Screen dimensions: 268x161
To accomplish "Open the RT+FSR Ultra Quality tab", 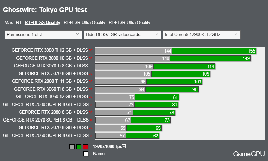I will click(85, 23).
